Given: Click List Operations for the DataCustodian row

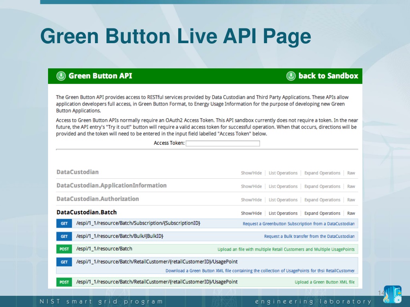Looking at the screenshot, I should click(x=283, y=173).
